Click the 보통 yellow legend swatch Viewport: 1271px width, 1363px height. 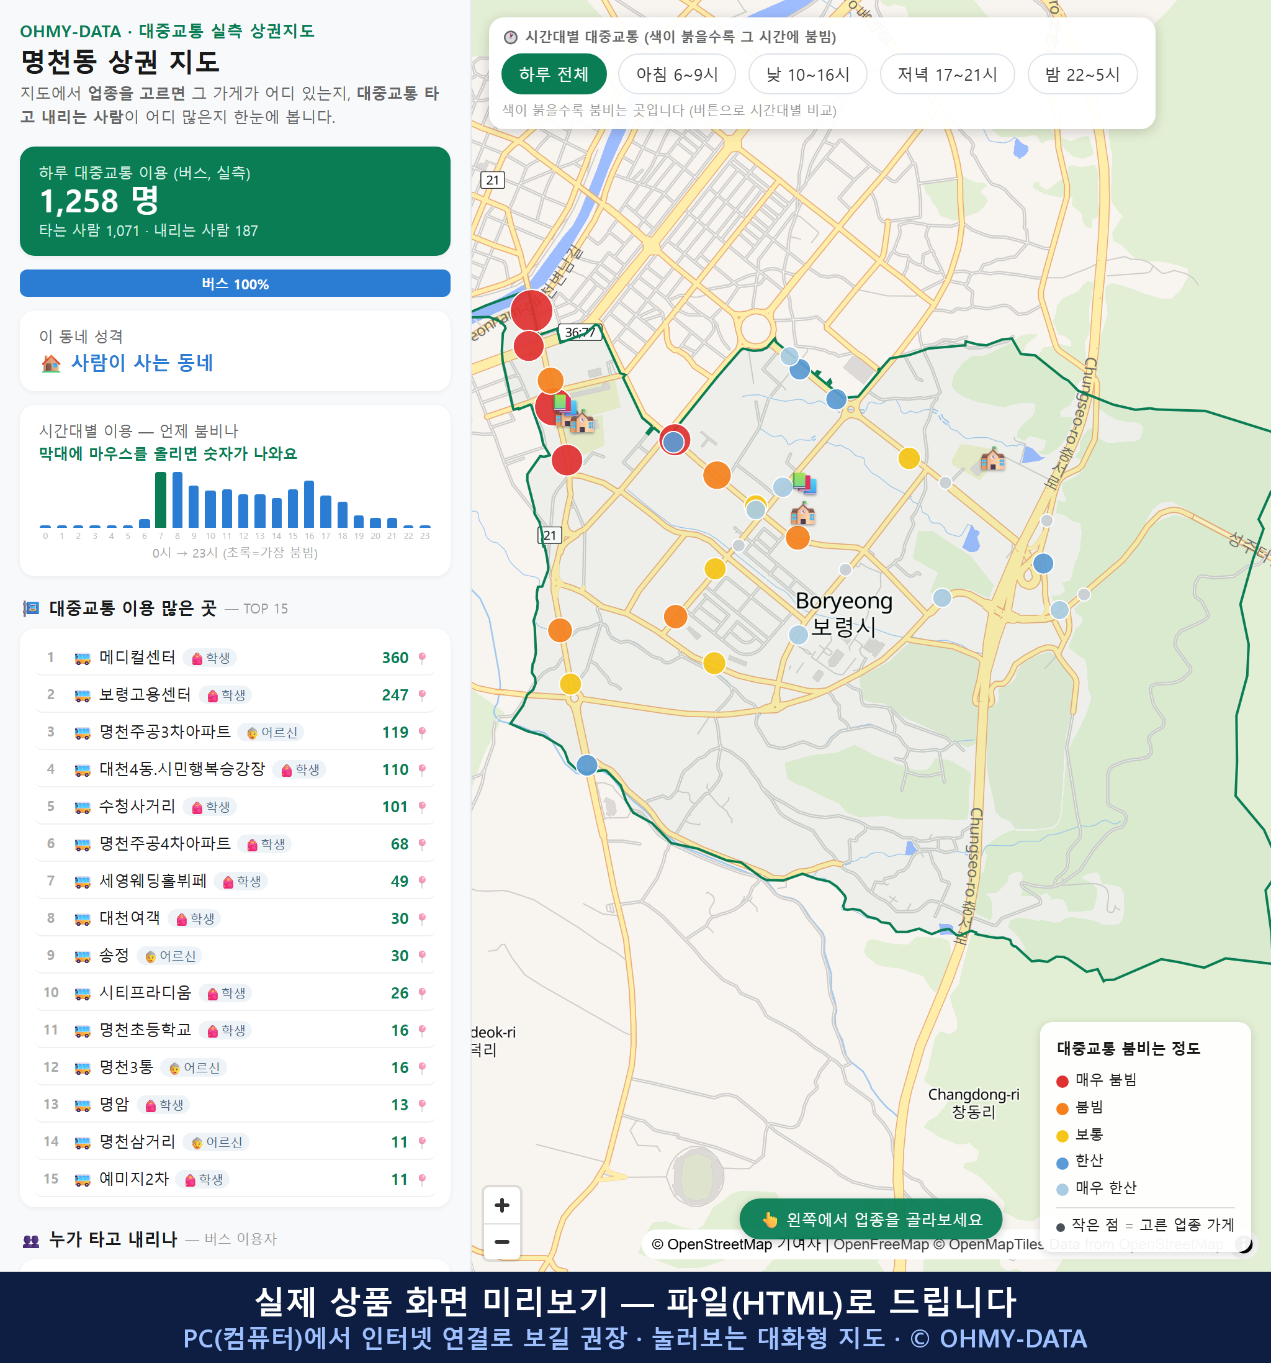coord(1062,1136)
